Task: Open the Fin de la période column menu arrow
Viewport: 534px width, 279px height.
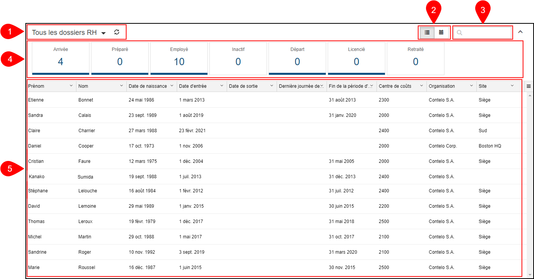Action: (371, 86)
